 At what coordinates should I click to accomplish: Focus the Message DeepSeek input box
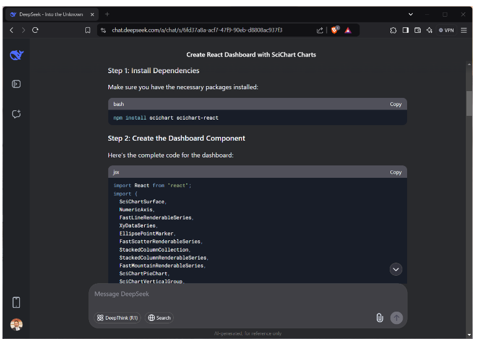[247, 294]
